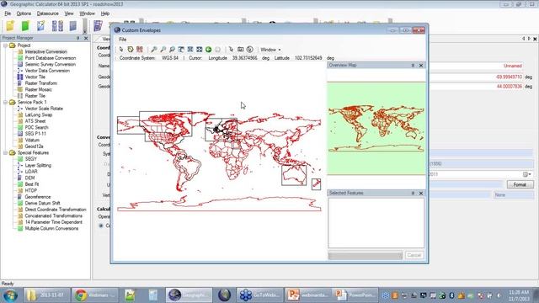Open the File menu in Custom Envelopes
Image resolution: width=539 pixels, height=303 pixels.
[123, 40]
